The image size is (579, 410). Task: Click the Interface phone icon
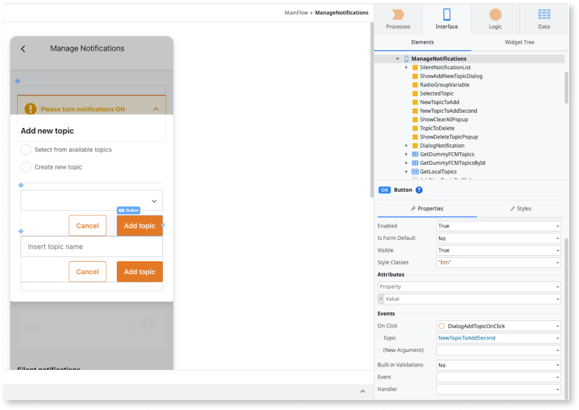(446, 15)
